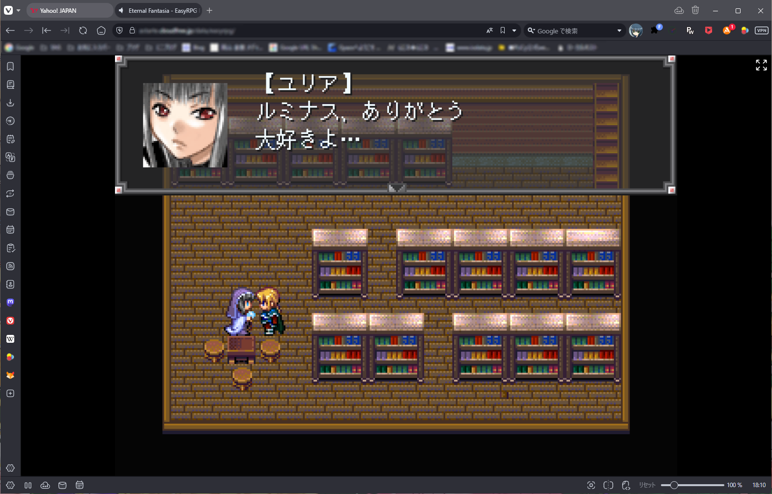Screen dimensions: 772x494
Task: Open the Contacts panel in the sidebar
Action: [x=10, y=284]
